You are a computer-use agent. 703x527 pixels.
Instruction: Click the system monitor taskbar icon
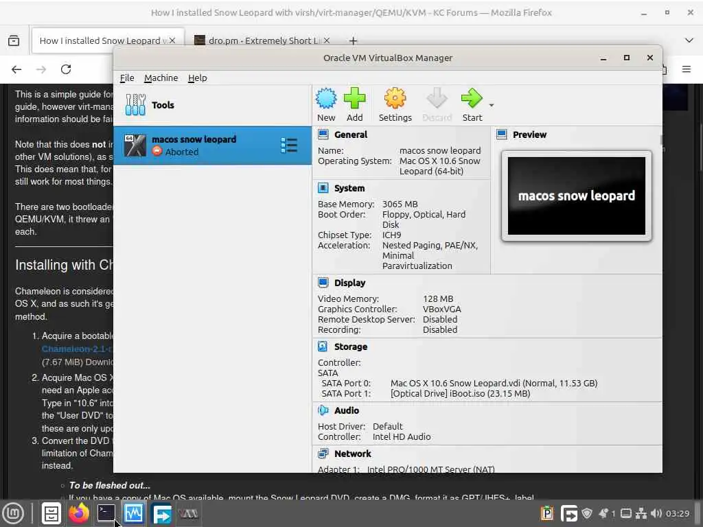[134, 513]
